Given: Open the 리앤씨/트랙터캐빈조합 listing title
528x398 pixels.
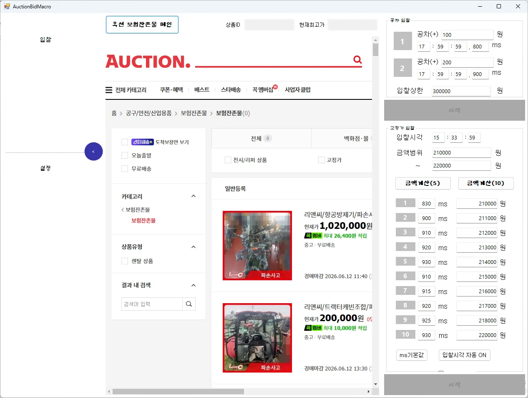Looking at the screenshot, I should coord(338,307).
